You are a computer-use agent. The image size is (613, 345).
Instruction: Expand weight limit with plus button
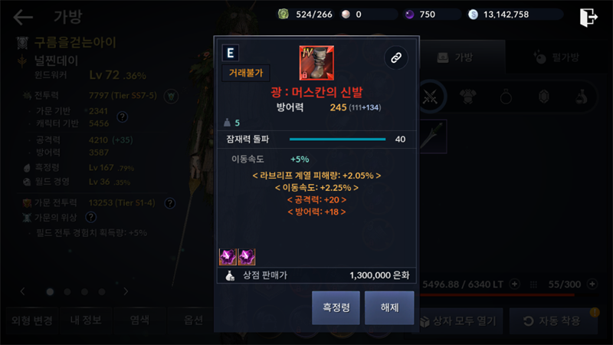[515, 284]
